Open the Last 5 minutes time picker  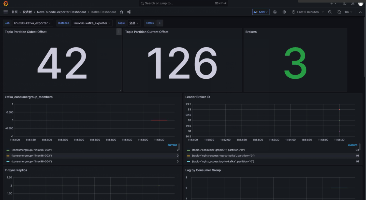click(308, 12)
